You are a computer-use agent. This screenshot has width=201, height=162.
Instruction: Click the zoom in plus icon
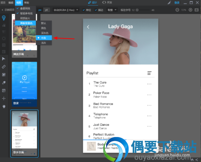click(x=191, y=10)
